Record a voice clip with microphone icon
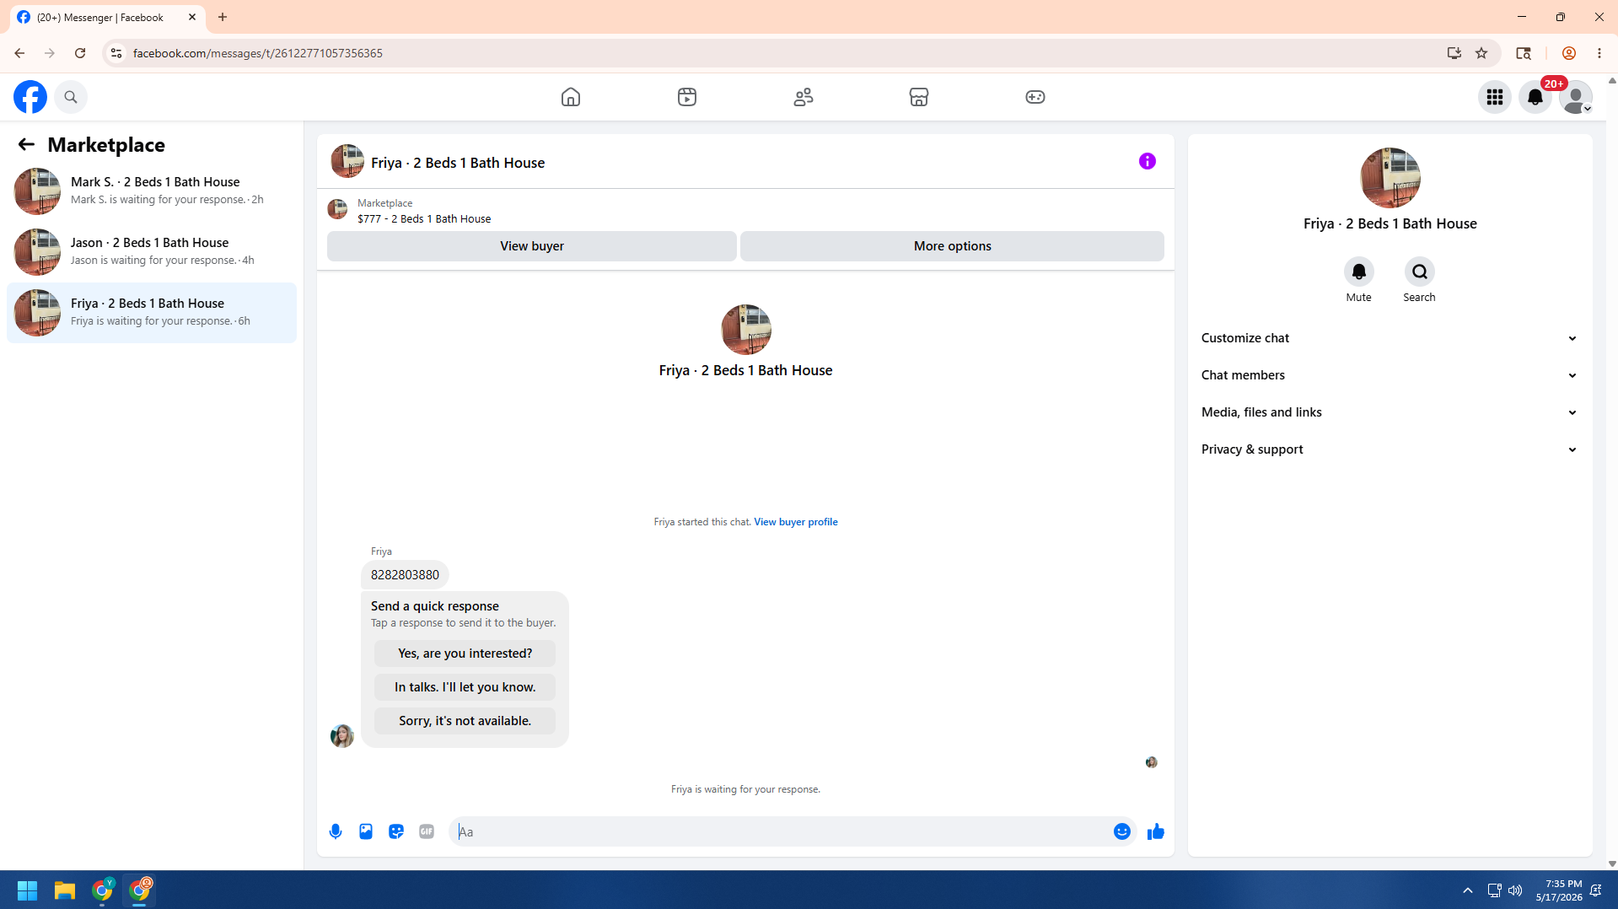Screen dimensions: 1618x909 [x=336, y=831]
